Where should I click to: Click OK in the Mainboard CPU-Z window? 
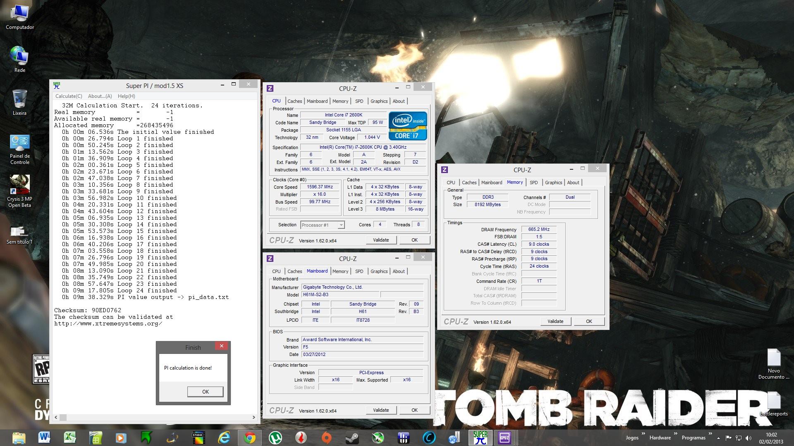pos(414,410)
